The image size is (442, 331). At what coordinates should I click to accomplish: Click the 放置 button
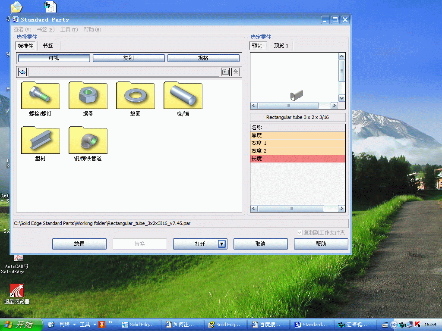79,244
